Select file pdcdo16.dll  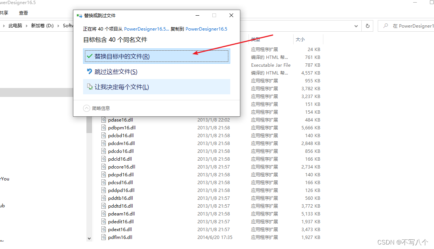(121, 151)
